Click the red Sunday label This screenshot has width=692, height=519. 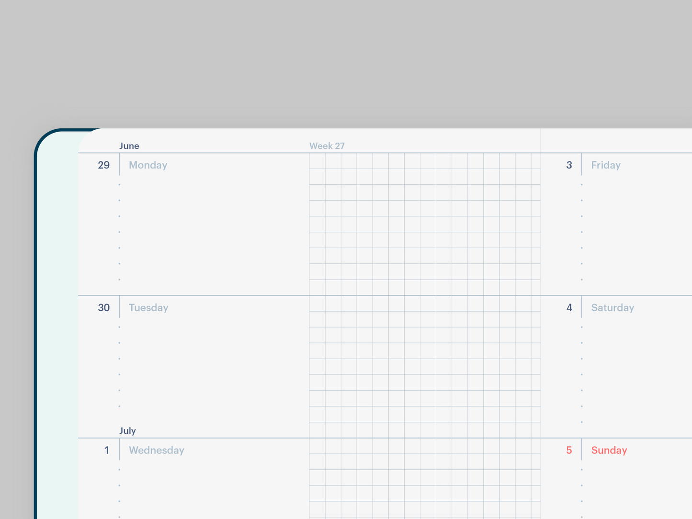coord(609,451)
